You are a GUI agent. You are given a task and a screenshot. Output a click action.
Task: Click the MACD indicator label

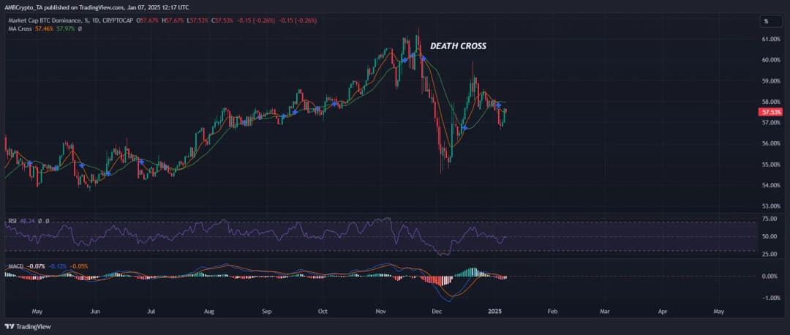point(15,266)
